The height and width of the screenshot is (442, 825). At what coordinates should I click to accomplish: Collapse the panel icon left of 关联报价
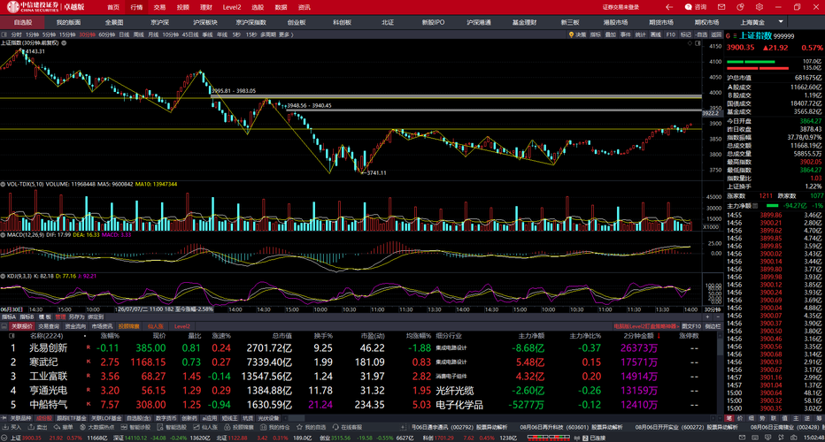(4, 326)
